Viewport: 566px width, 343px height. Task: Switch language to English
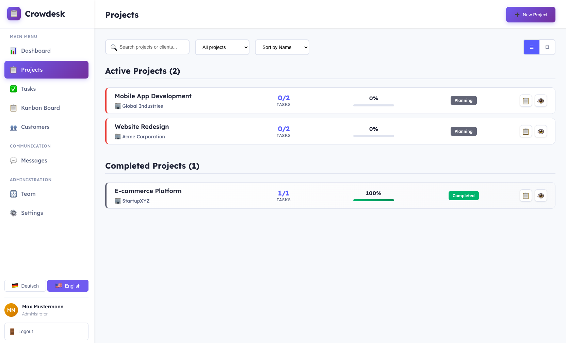click(68, 286)
